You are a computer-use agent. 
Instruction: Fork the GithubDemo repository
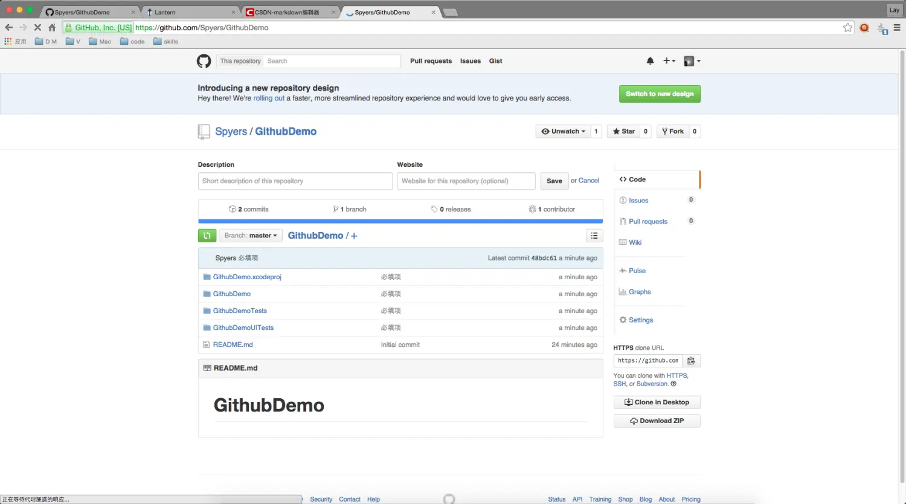[672, 131]
